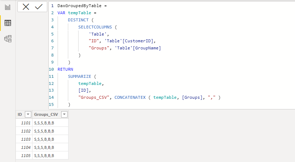Select the cell with ID 1102

[24, 131]
